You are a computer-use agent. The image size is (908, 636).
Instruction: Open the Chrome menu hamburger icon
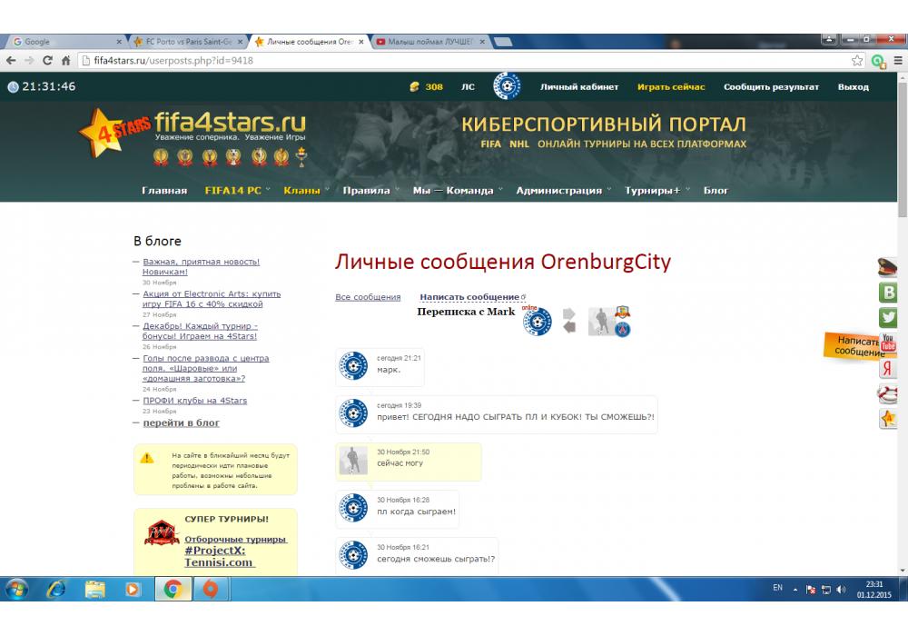click(x=898, y=60)
